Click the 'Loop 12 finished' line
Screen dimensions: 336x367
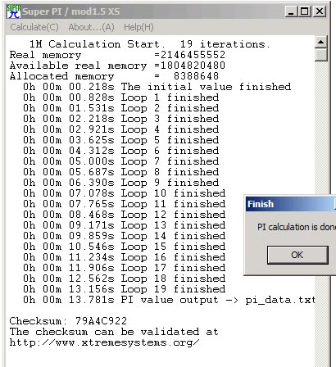pos(125,215)
